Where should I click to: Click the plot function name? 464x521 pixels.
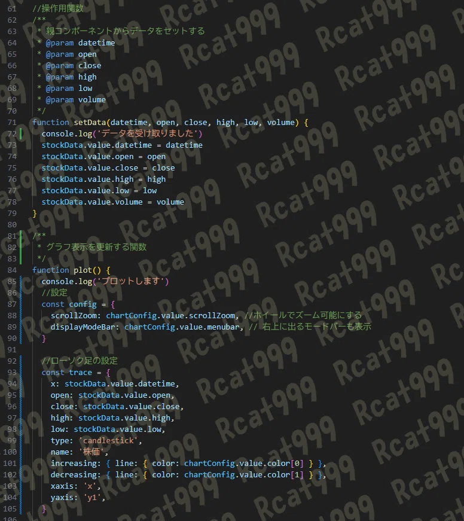point(83,270)
